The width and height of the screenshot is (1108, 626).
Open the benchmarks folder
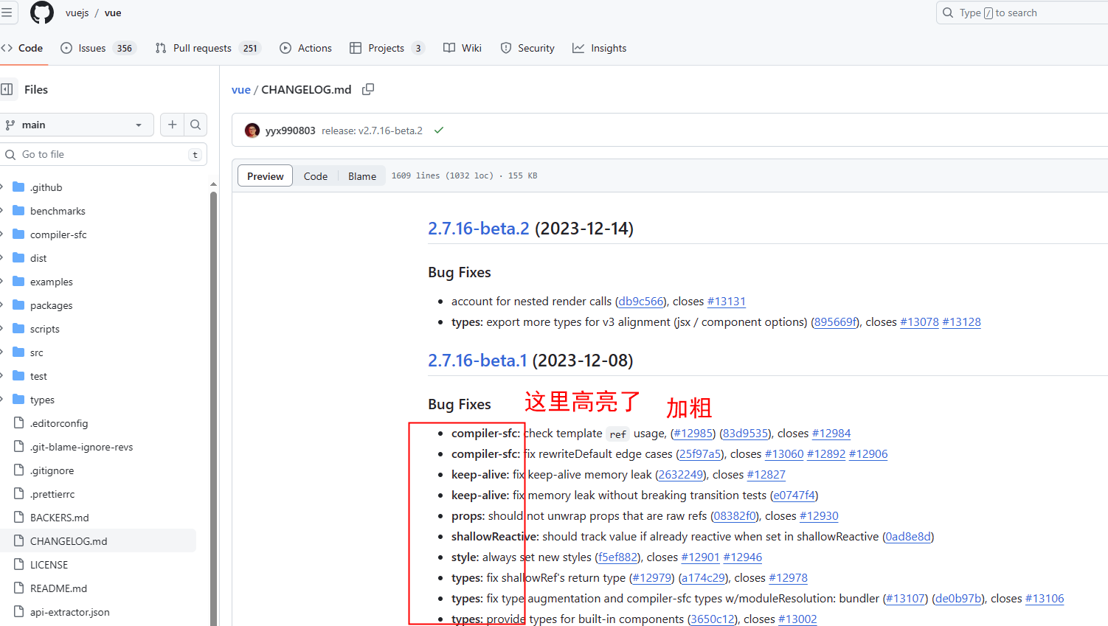click(x=58, y=211)
